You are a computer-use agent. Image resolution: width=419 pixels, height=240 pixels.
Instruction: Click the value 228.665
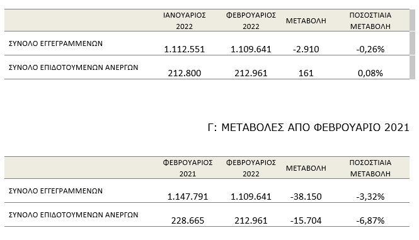[x=188, y=220]
